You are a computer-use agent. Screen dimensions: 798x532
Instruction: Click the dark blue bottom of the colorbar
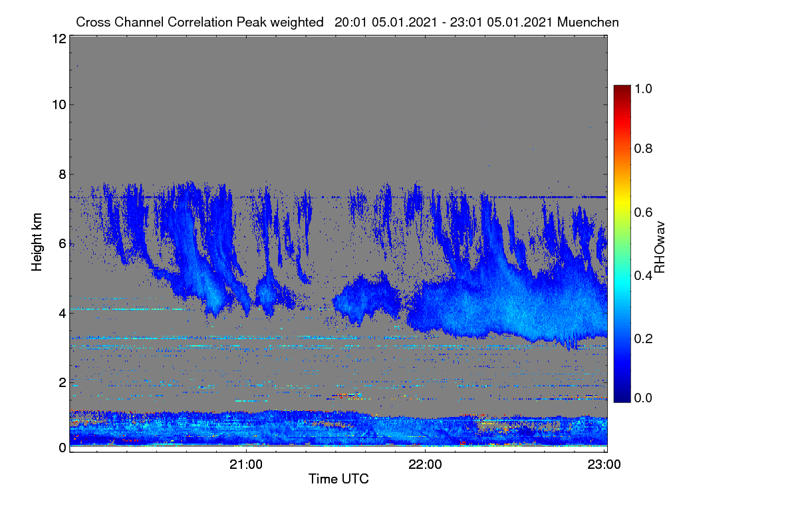pyautogui.click(x=621, y=397)
